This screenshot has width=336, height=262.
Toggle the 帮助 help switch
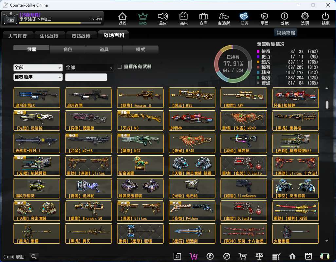pos(9,257)
